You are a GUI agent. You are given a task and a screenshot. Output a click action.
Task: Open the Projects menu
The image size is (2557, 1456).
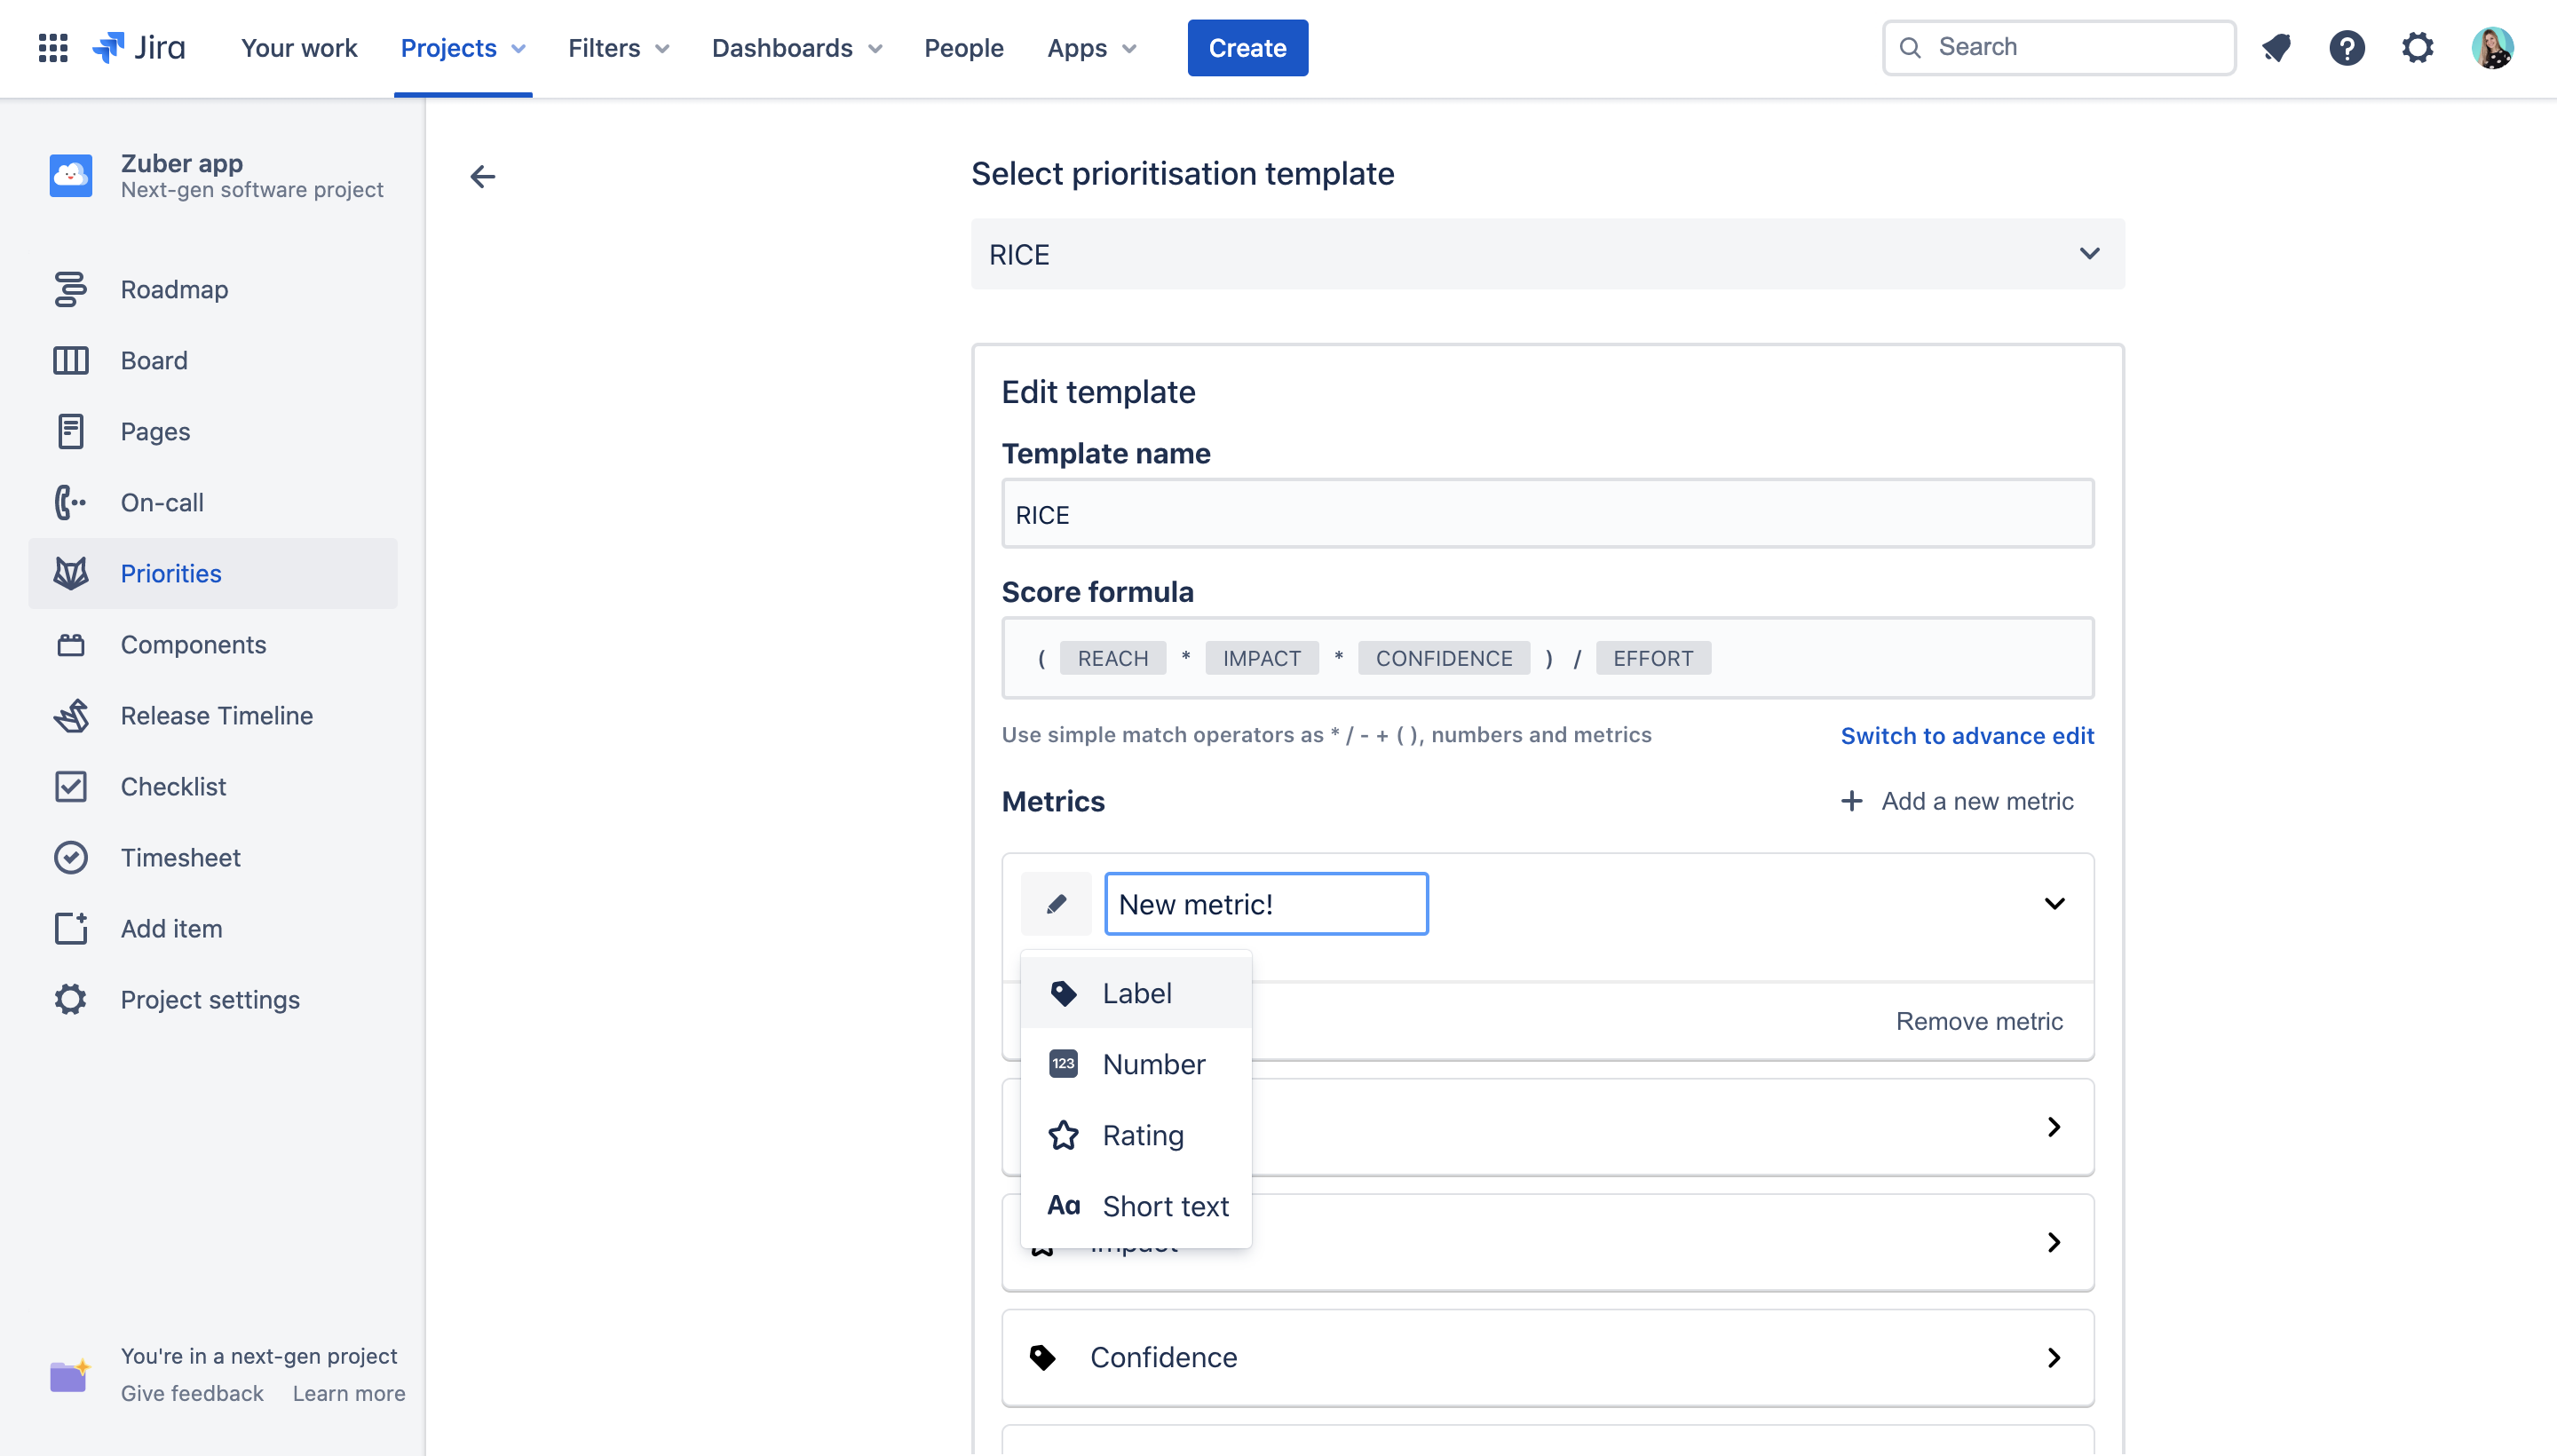coord(462,47)
